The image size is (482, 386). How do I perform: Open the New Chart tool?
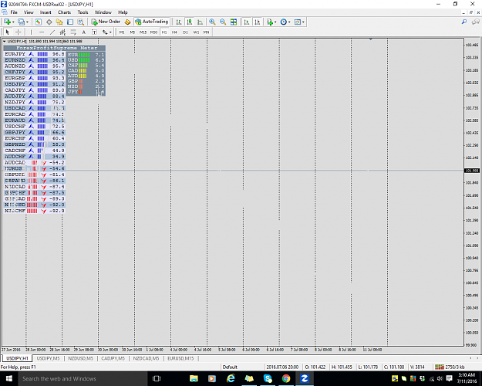(8, 22)
